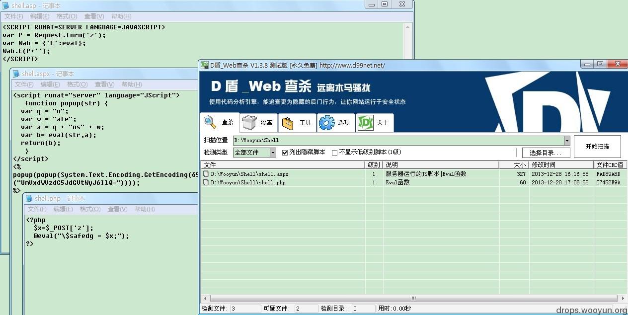
Task: Open the tools (工具) folder icon
Action: pyautogui.click(x=289, y=122)
